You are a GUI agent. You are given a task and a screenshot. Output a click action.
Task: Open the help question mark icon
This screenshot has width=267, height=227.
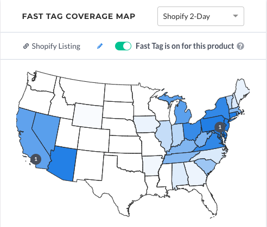(x=240, y=46)
